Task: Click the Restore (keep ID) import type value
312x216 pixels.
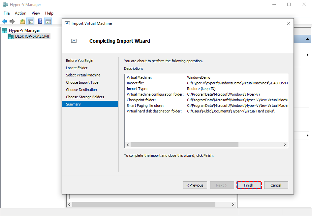Action: point(201,89)
